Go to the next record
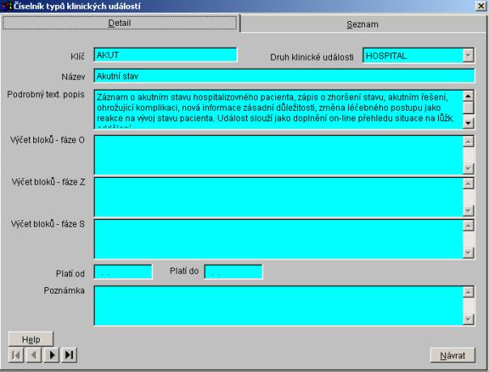This screenshot has width=489, height=372. [51, 354]
